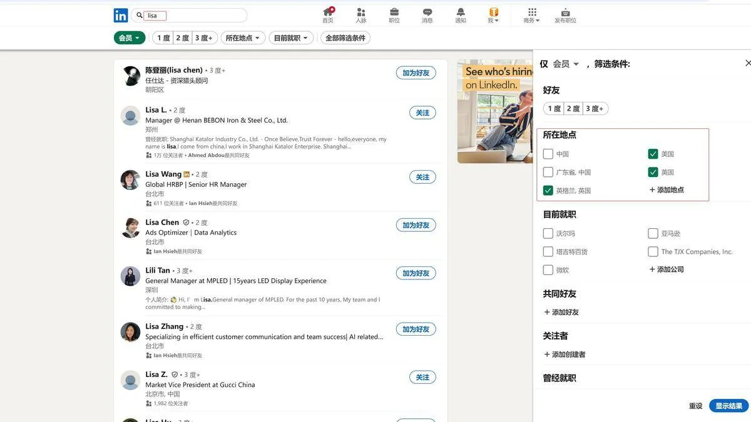Open the 商务 apps grid menu
The image size is (751, 422).
pyautogui.click(x=532, y=16)
